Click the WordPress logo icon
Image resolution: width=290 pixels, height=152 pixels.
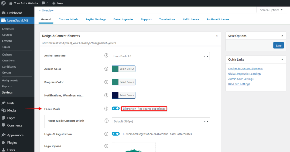(x=3, y=3)
